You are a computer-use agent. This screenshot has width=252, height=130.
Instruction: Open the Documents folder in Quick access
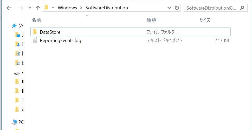pos(18,53)
